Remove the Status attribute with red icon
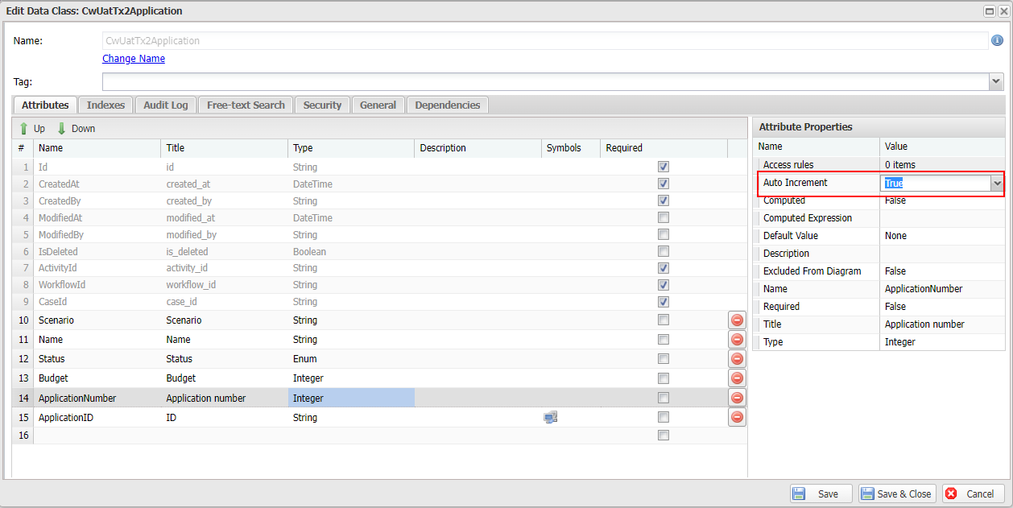The height and width of the screenshot is (508, 1013). pos(737,359)
